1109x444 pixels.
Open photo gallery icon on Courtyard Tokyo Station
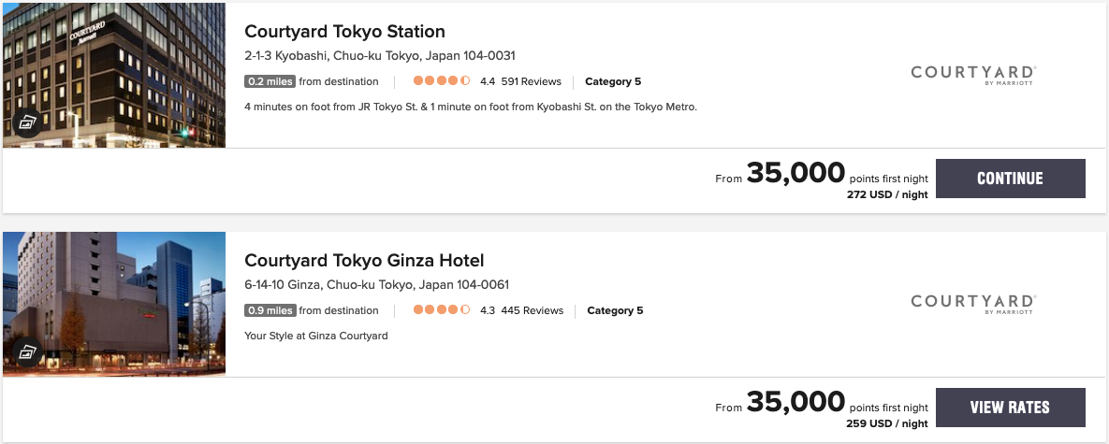click(25, 123)
